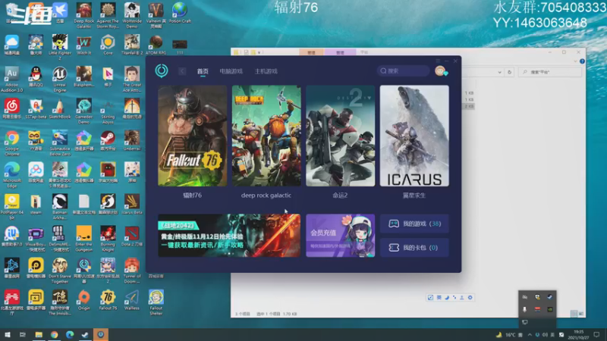Open the weather 16°C widget
This screenshot has width=607, height=341.
pyautogui.click(x=507, y=335)
